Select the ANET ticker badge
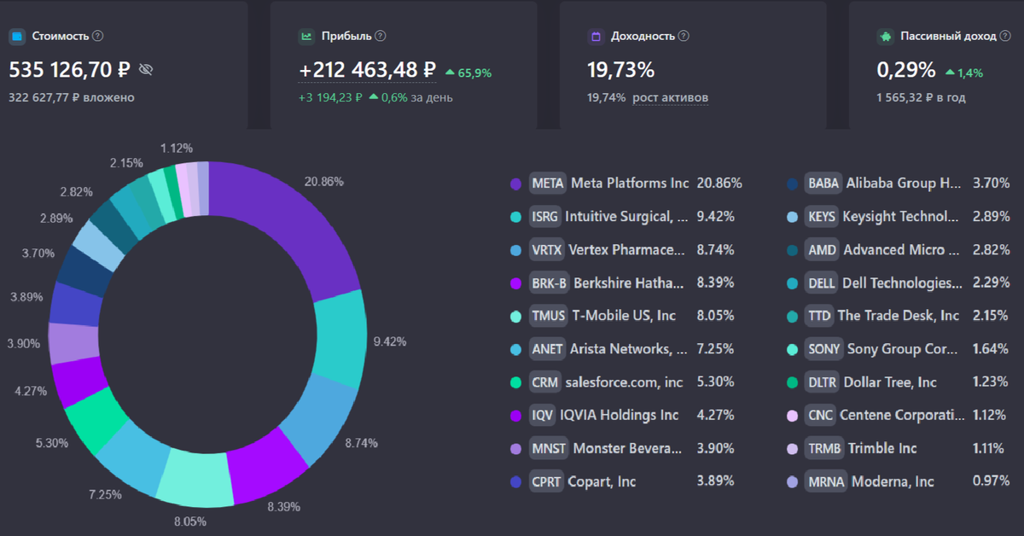 pyautogui.click(x=547, y=349)
